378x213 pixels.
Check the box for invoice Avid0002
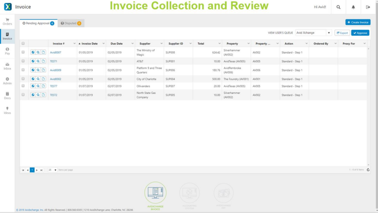click(23, 79)
